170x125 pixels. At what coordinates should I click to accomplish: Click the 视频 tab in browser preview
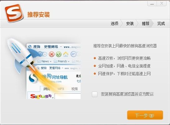point(75,89)
